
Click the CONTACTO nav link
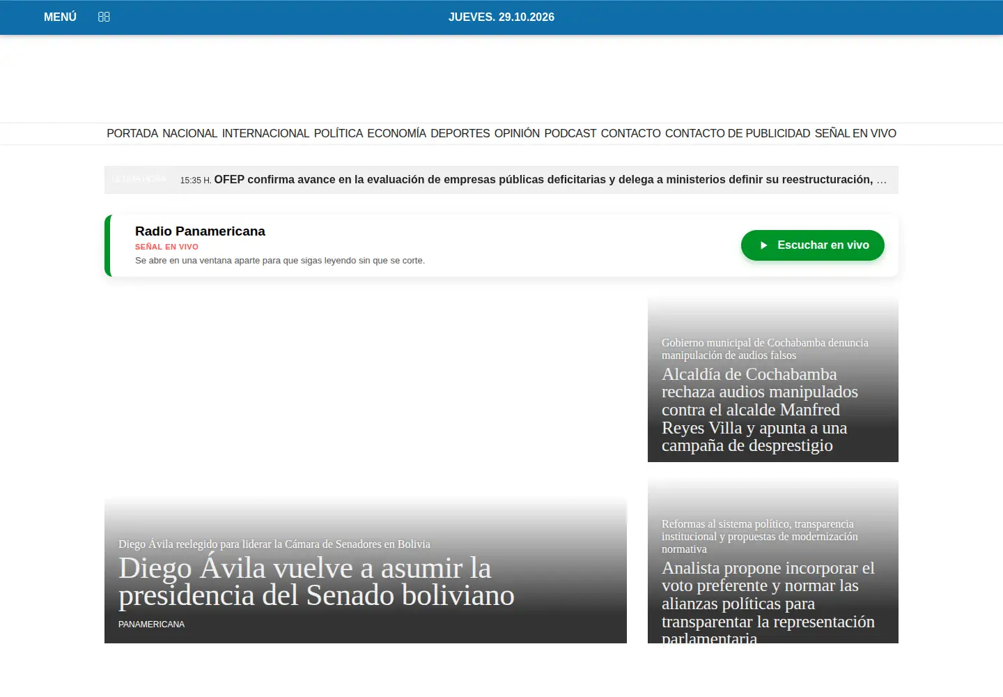pos(631,133)
